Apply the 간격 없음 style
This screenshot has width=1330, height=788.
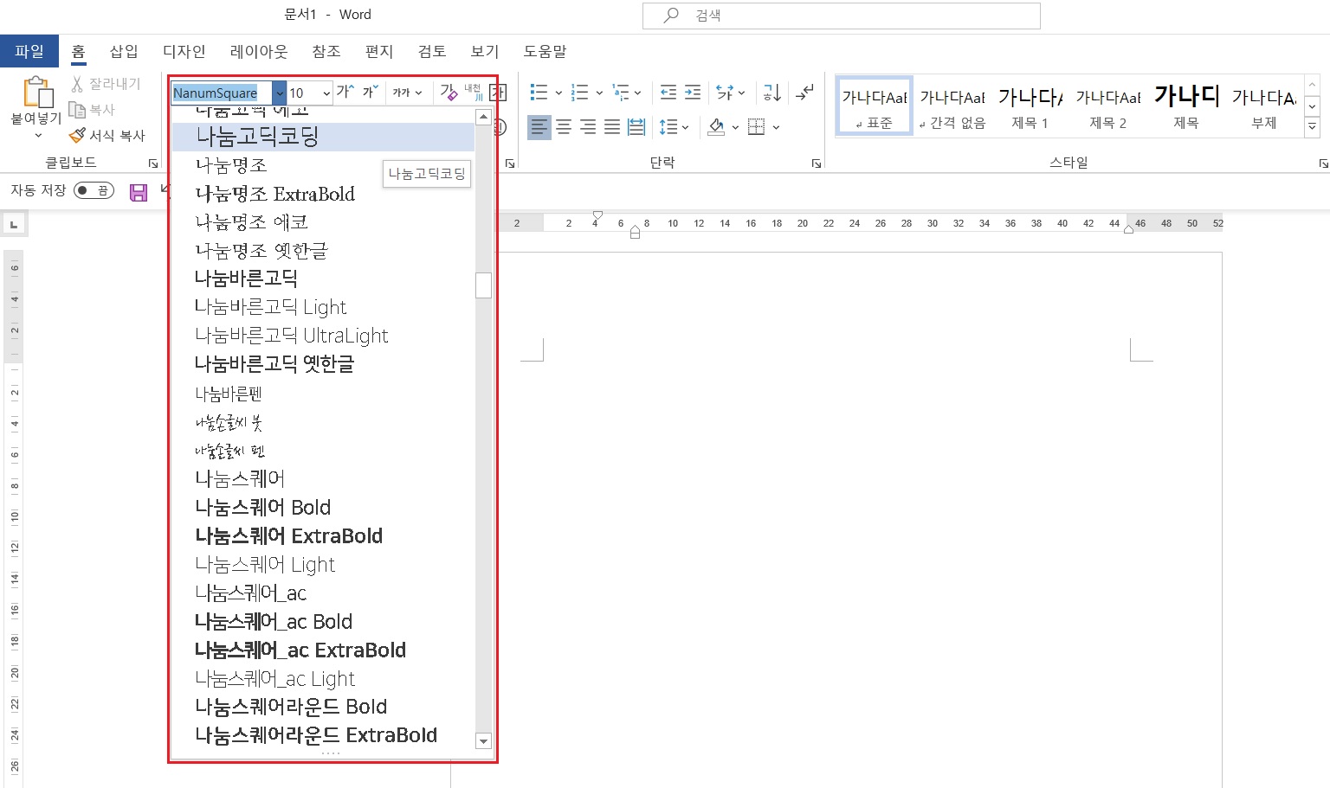click(952, 106)
